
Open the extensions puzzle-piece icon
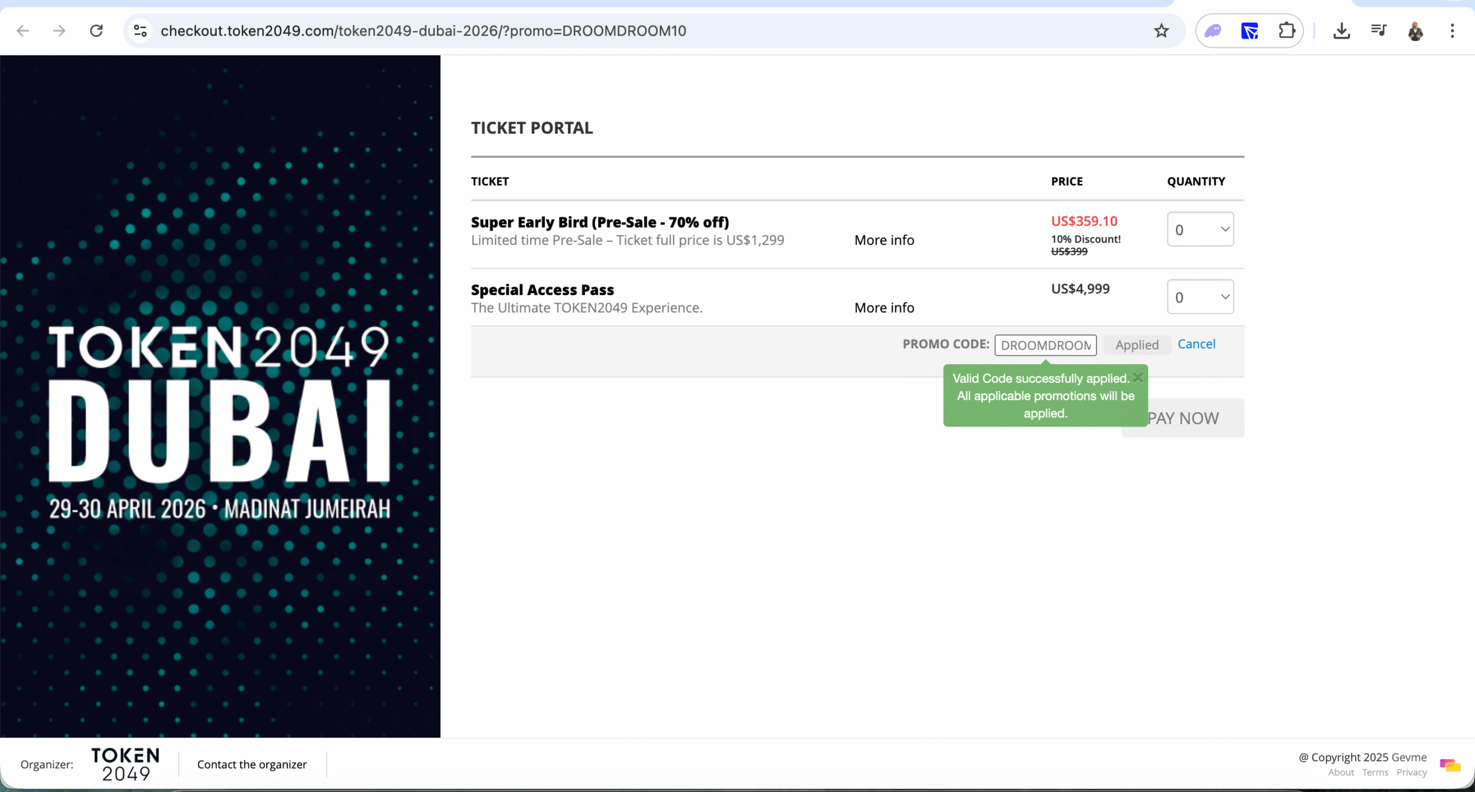1287,31
